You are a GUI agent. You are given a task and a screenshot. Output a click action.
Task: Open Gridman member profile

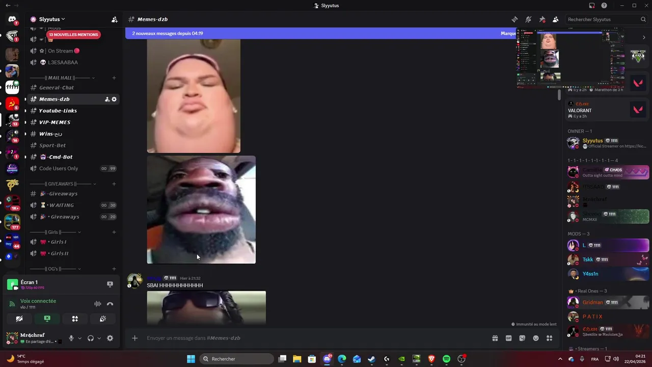pos(608,302)
